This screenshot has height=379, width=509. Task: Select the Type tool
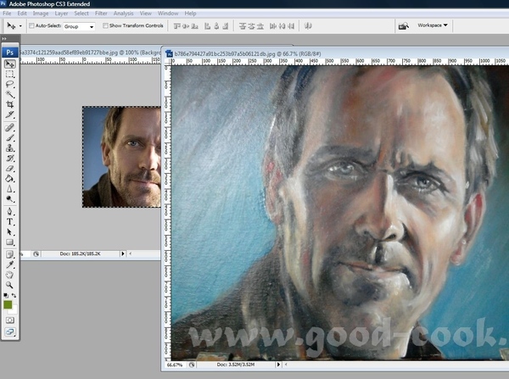click(9, 222)
